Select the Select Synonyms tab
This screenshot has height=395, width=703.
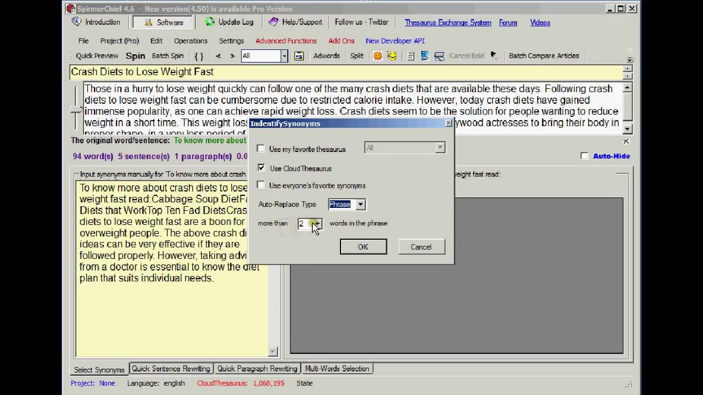tap(99, 369)
